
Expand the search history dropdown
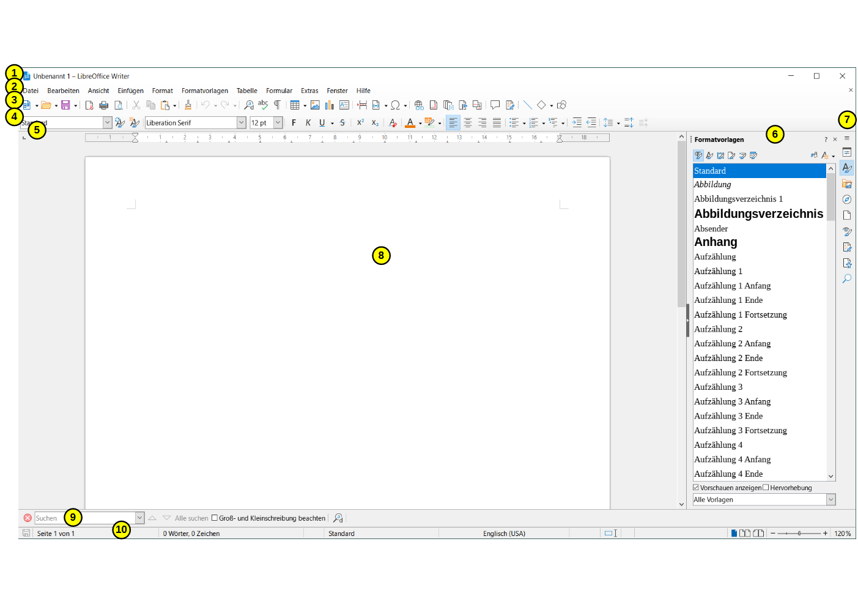tap(140, 518)
